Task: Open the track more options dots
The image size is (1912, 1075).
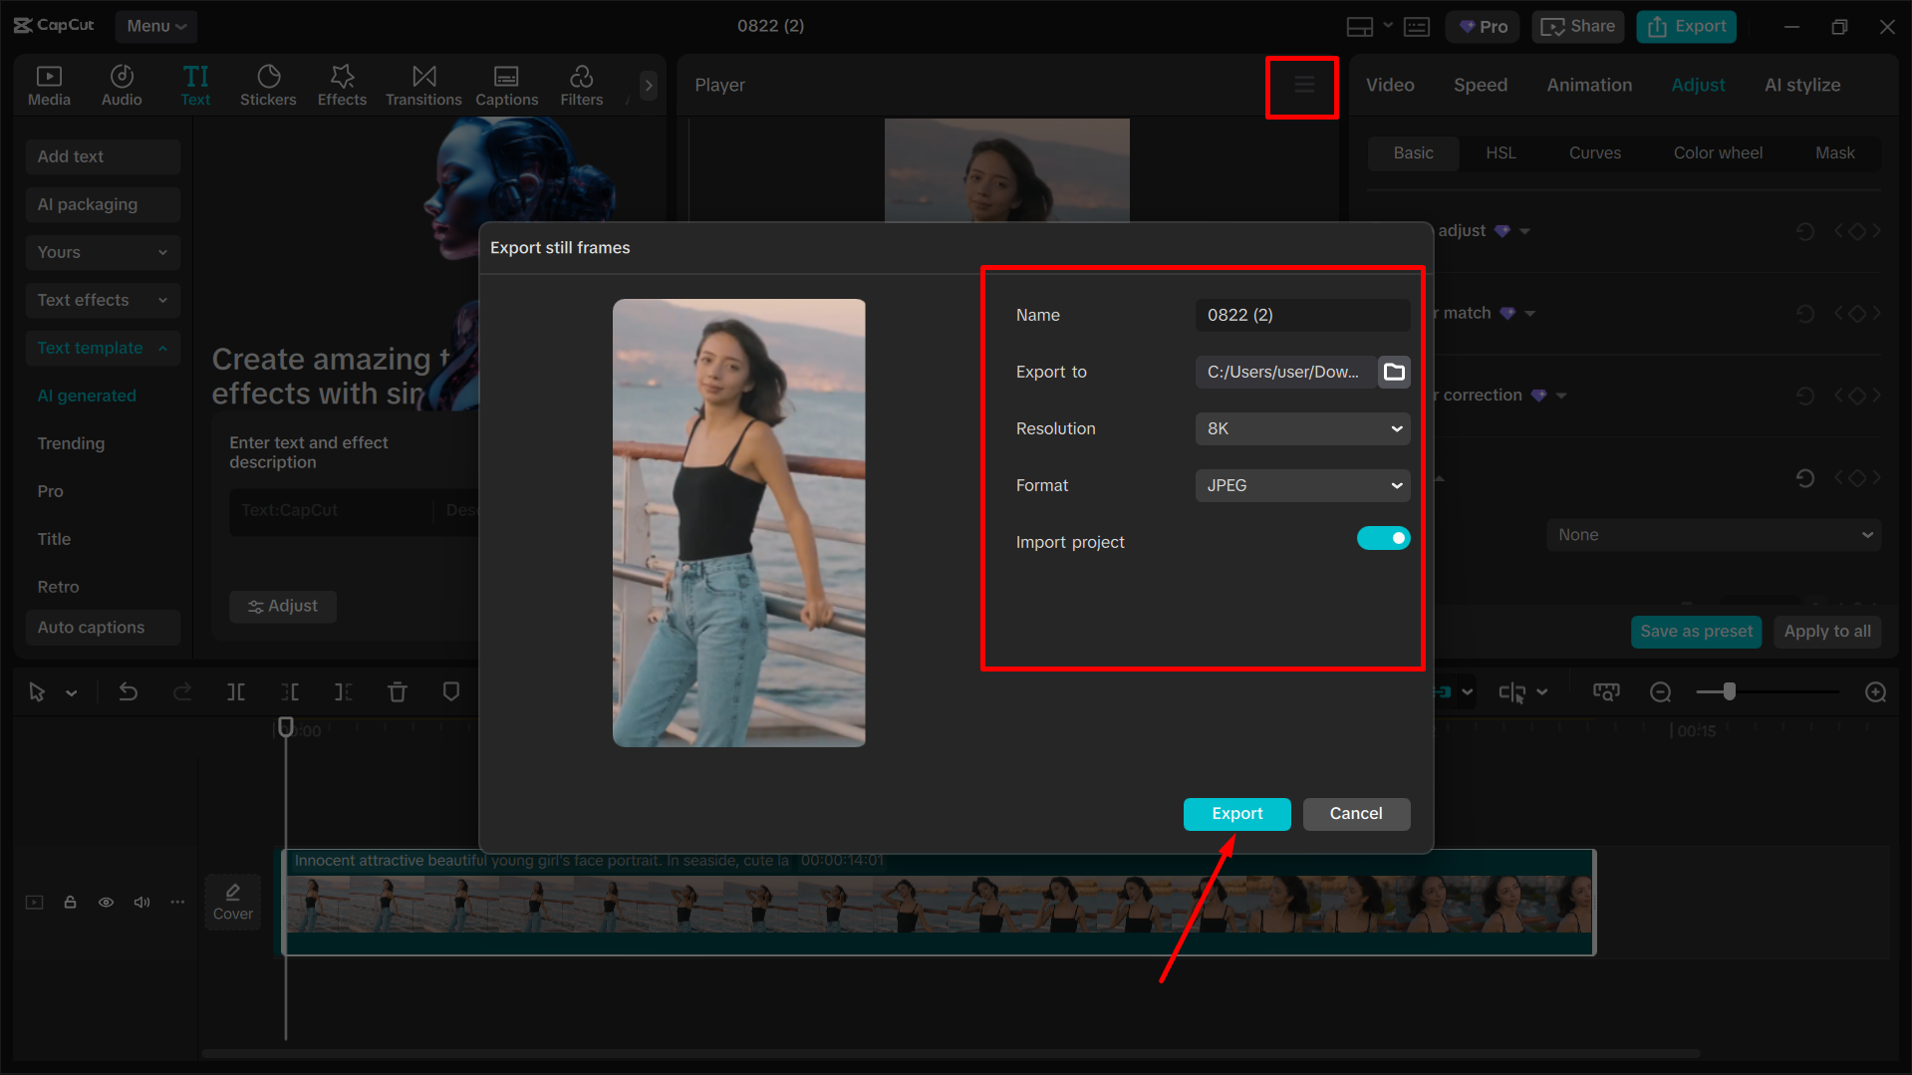Action: (x=177, y=903)
